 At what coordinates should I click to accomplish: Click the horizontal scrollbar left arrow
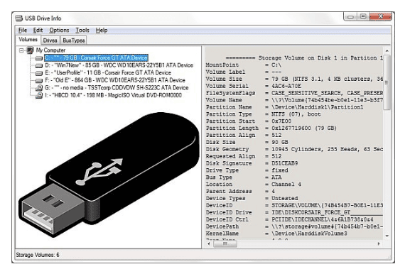[x=209, y=244]
